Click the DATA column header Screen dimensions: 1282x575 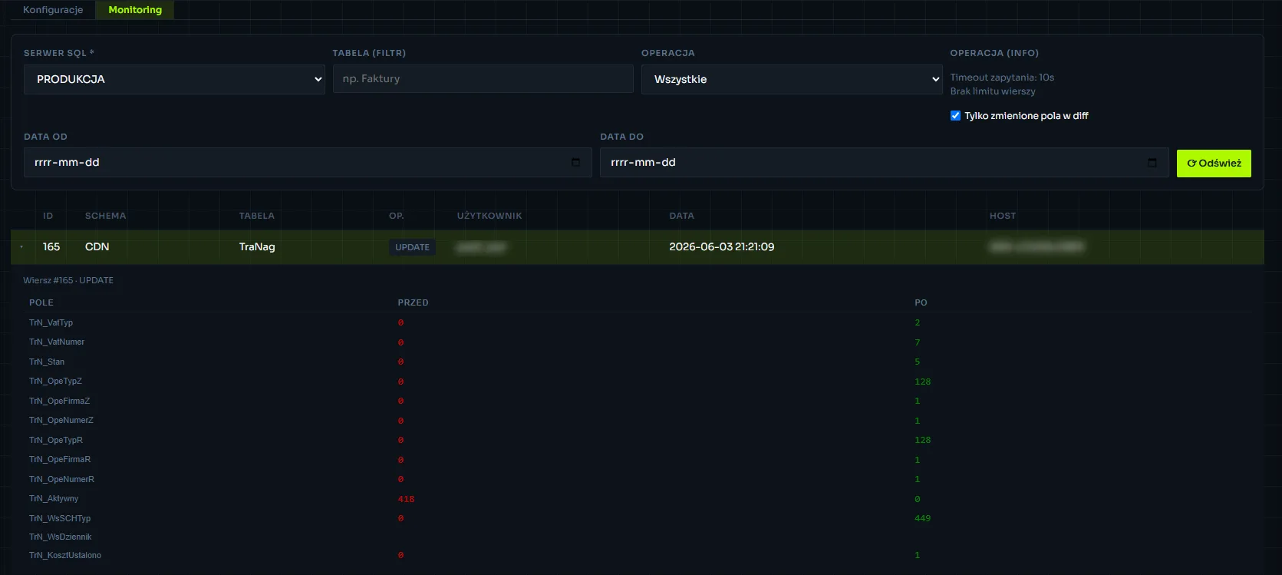tap(681, 216)
